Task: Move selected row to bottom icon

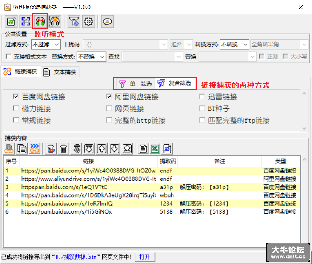Action: [x=127, y=149]
